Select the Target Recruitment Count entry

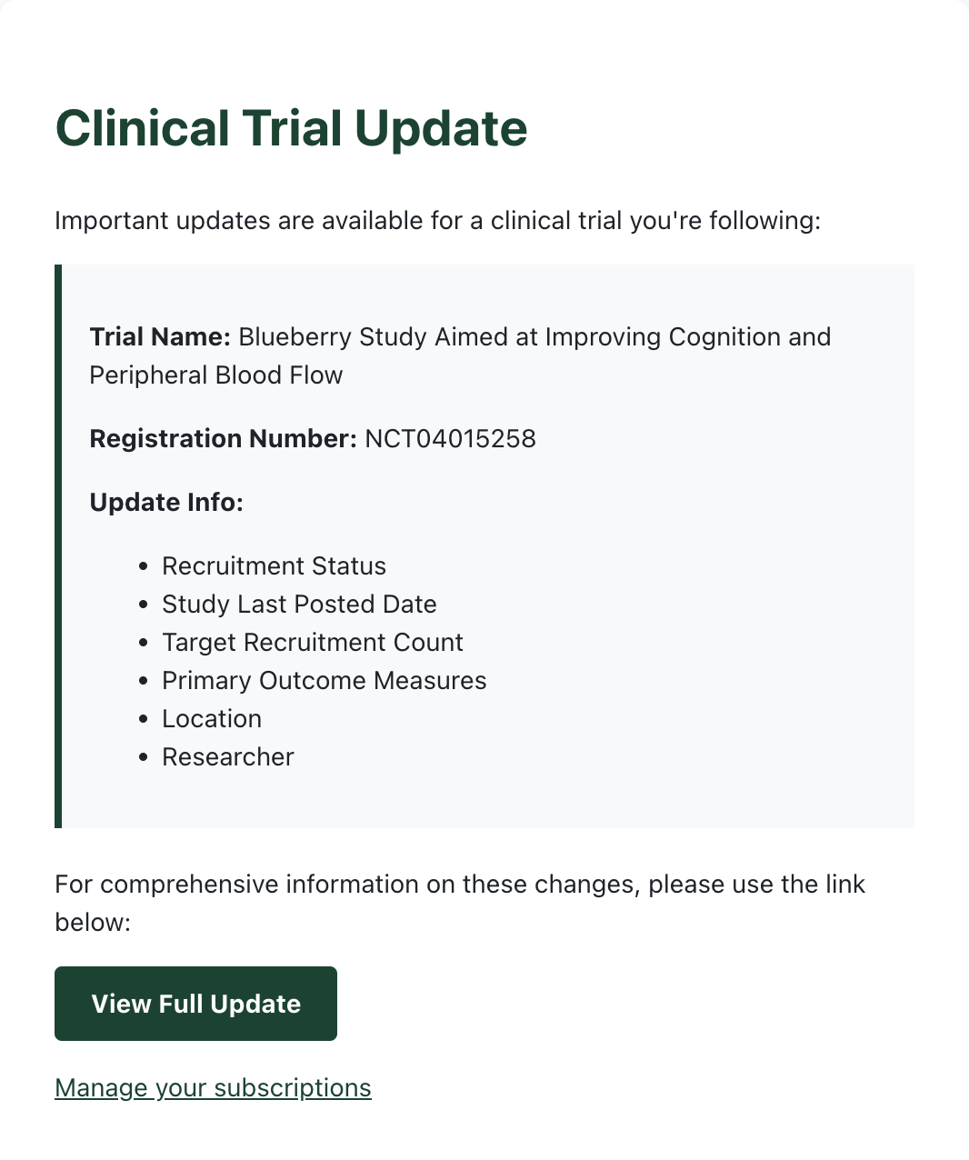coord(313,643)
